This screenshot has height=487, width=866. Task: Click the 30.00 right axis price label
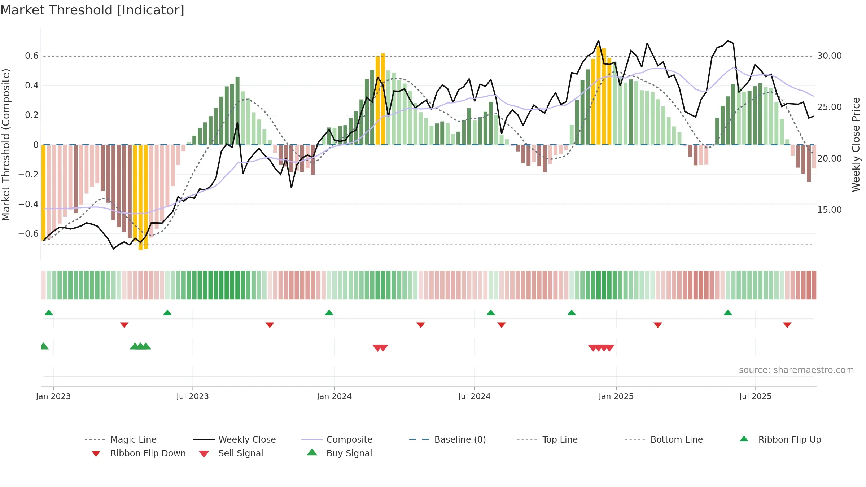830,56
